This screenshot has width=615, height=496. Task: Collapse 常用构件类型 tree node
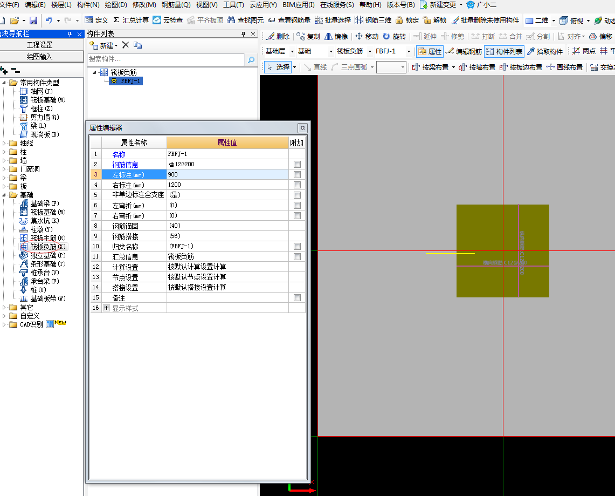pos(4,83)
